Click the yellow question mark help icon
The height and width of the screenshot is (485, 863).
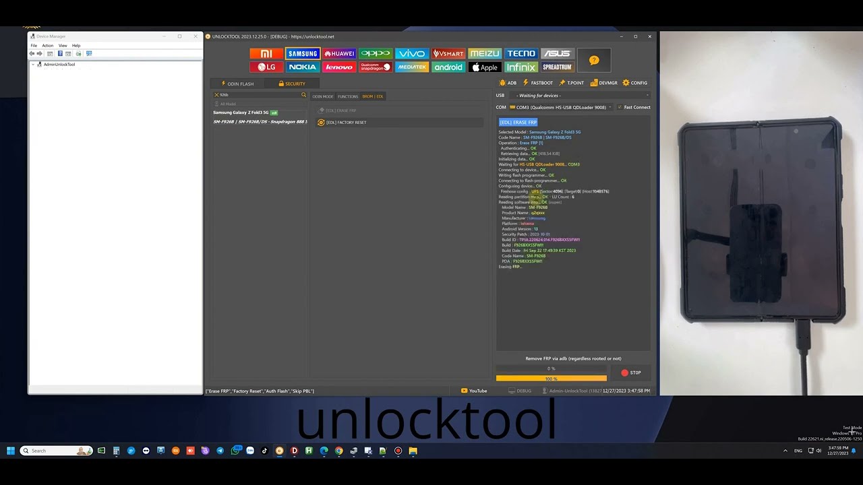pos(594,60)
